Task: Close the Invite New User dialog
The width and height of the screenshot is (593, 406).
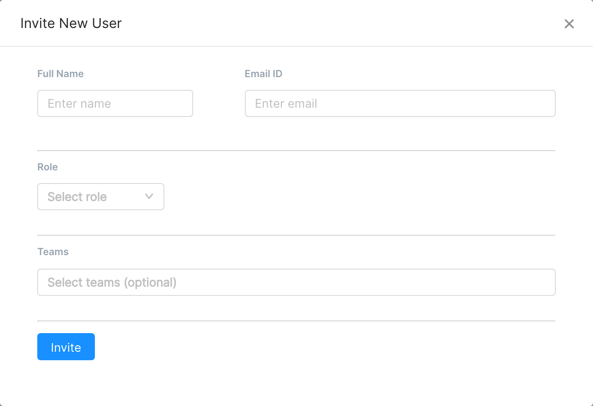Action: pos(569,24)
